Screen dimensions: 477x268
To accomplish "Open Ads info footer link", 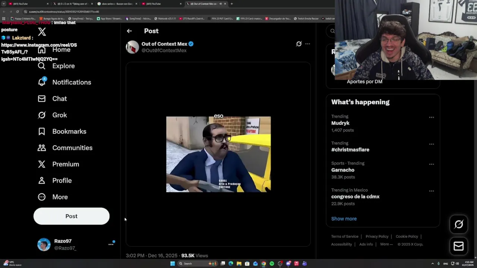I will [366, 245].
